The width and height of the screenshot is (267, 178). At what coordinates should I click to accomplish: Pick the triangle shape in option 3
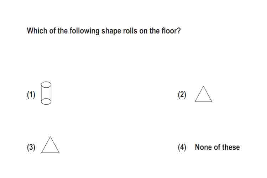(x=50, y=145)
